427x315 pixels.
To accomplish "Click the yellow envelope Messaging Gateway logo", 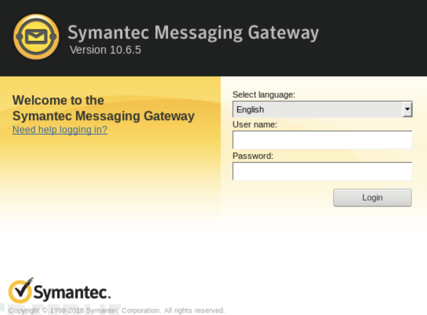I will [x=36, y=37].
